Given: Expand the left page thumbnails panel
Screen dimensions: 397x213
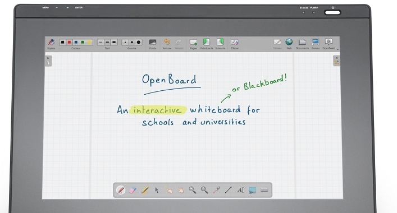Looking at the screenshot, I should click(48, 61).
